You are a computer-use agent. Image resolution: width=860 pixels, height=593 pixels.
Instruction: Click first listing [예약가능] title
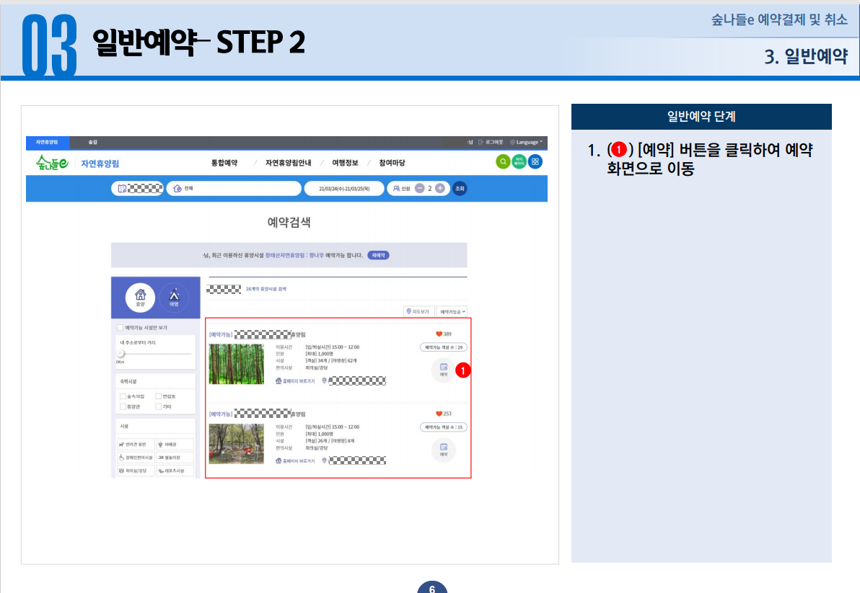click(258, 334)
